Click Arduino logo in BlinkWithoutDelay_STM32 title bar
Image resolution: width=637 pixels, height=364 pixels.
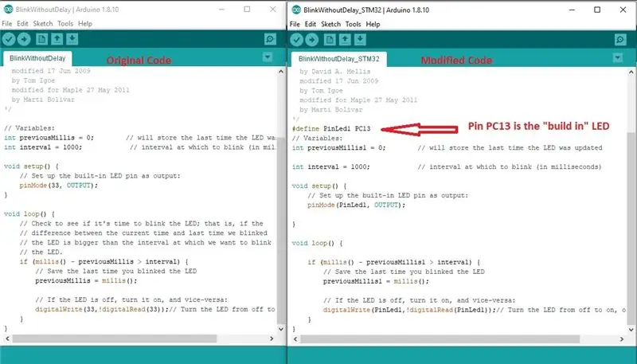pos(296,10)
